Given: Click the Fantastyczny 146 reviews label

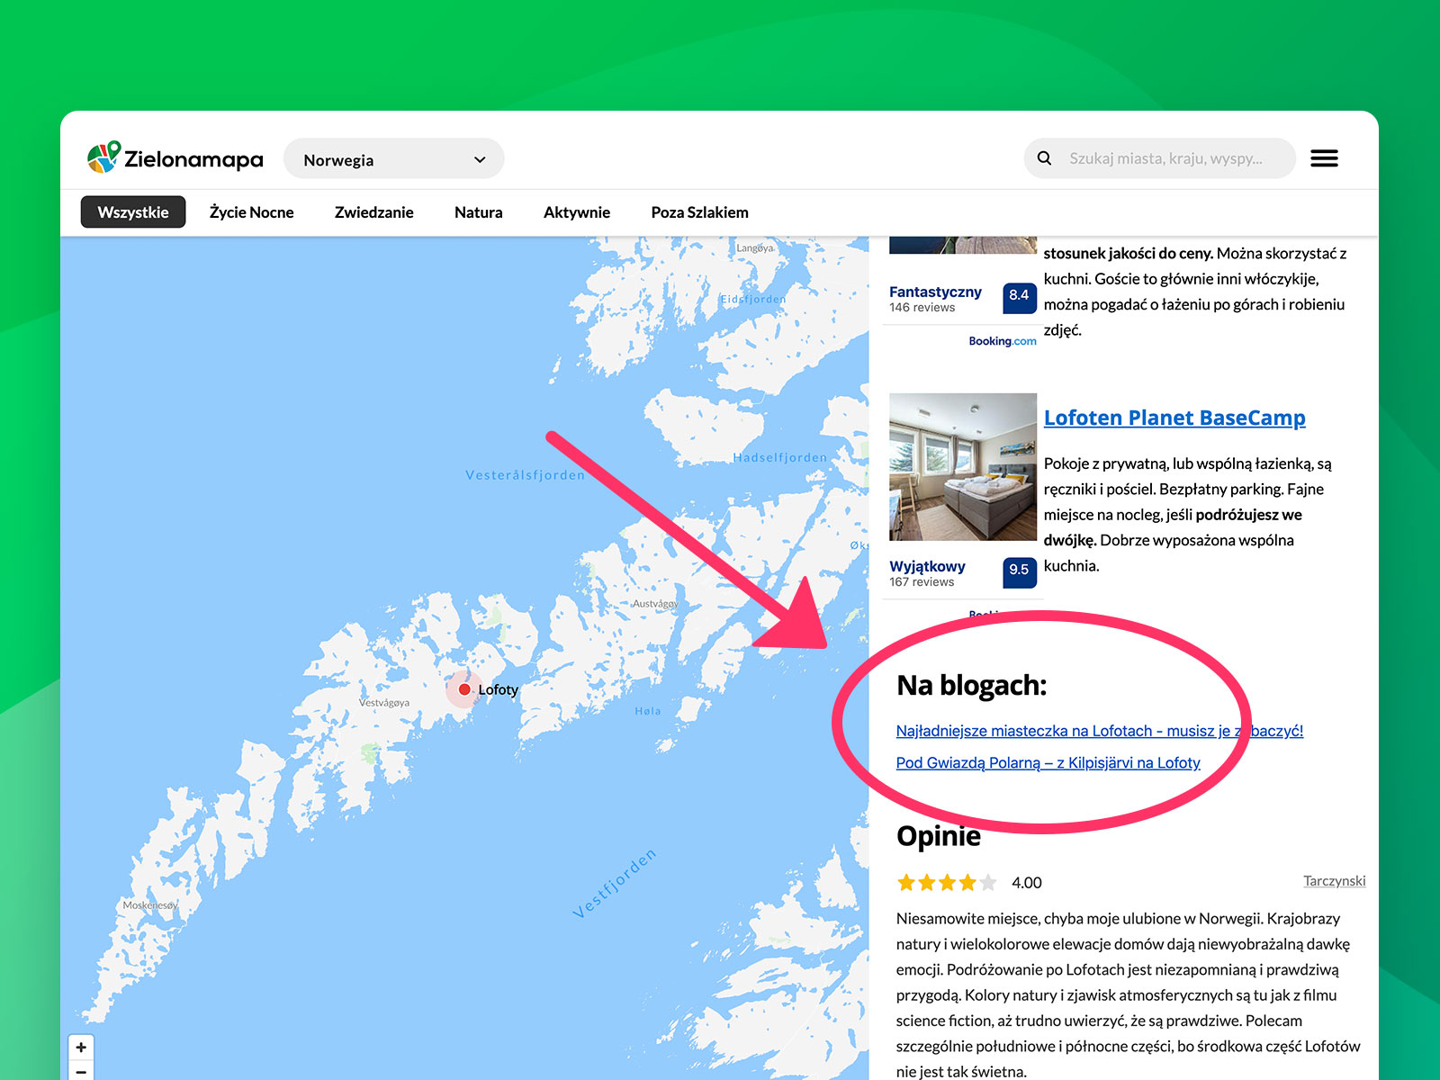Looking at the screenshot, I should [x=935, y=299].
